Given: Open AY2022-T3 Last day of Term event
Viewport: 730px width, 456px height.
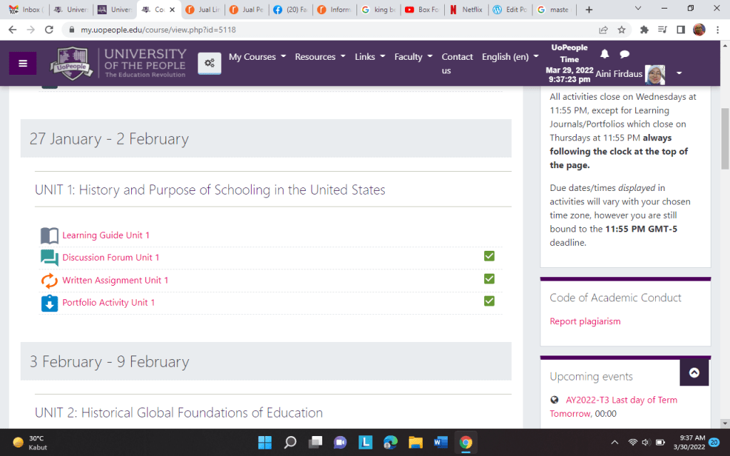Looking at the screenshot, I should pyautogui.click(x=621, y=400).
